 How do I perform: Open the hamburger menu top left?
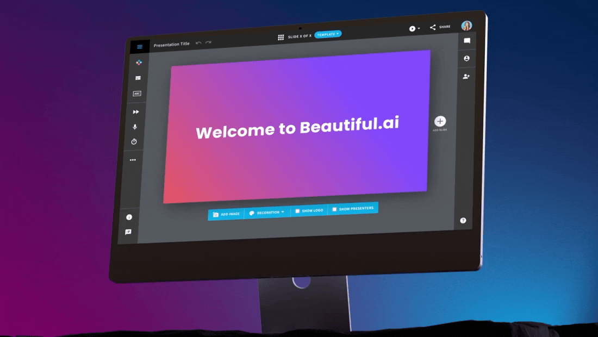click(140, 47)
